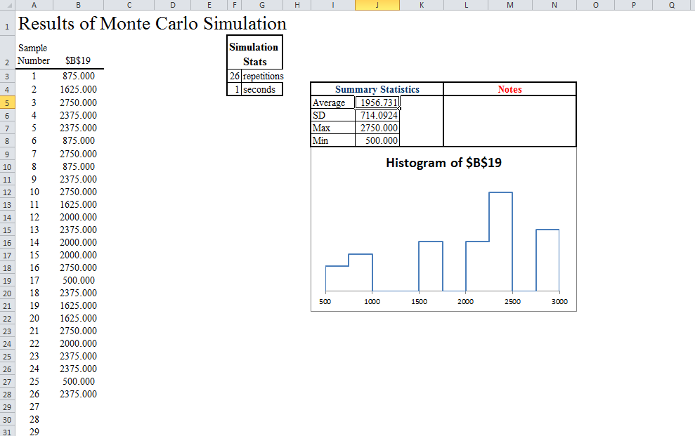Select sample 20's value 1625.000
Image resolution: width=695 pixels, height=436 pixels.
click(x=79, y=318)
